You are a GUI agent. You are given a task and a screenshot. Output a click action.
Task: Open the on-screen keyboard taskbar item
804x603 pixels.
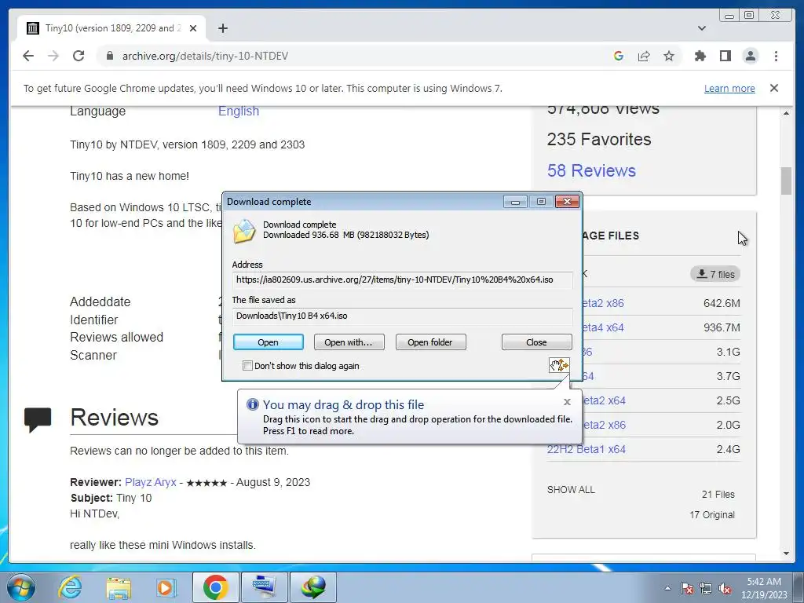click(x=265, y=587)
